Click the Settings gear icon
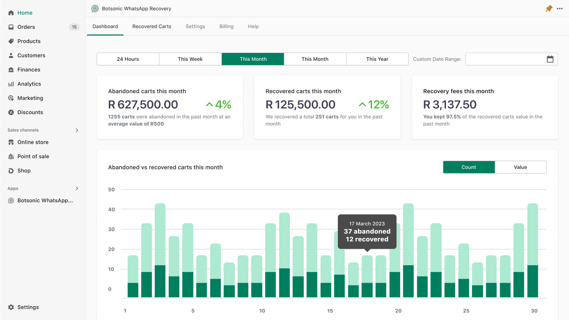This screenshot has width=569, height=320. point(11,307)
